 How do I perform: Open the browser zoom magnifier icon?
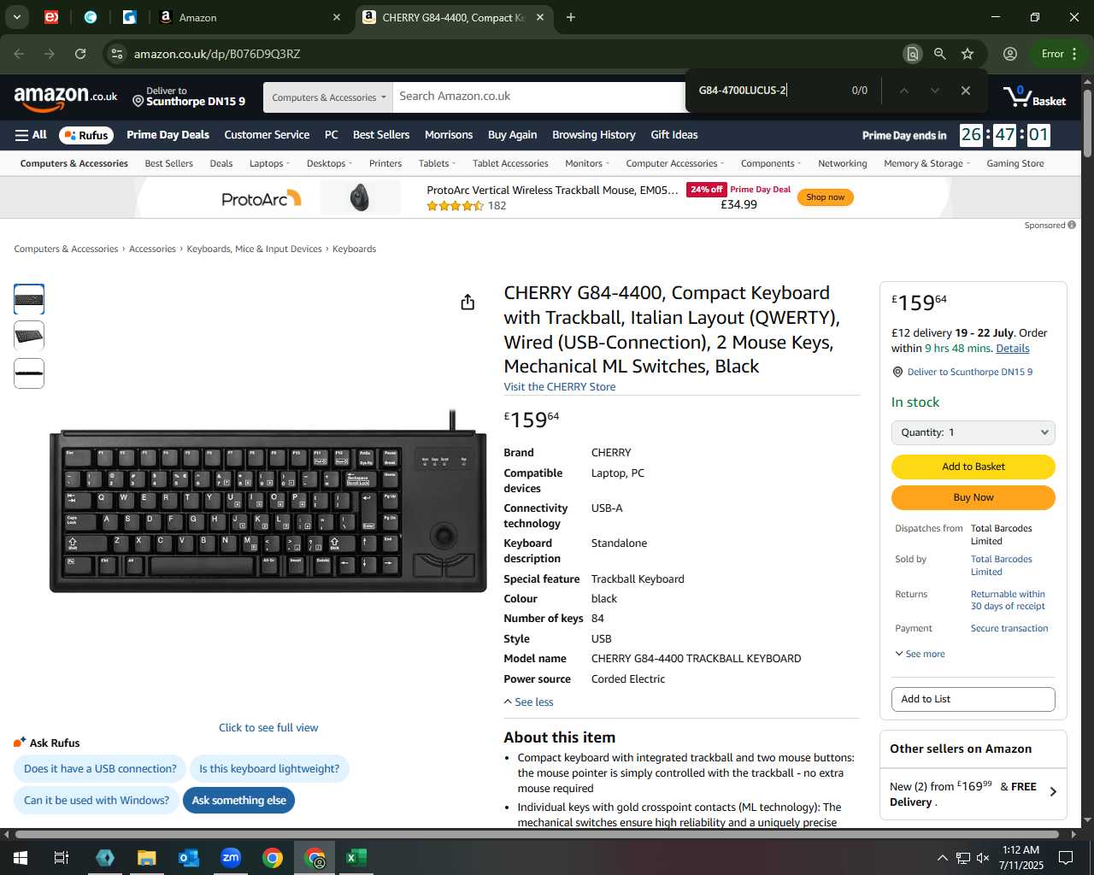(940, 54)
